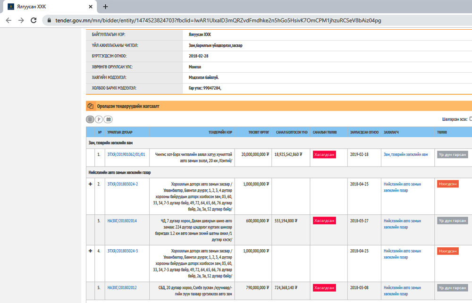Click the orange Нээгдсэн status in row 2
This screenshot has width=472, height=303.
point(447,184)
